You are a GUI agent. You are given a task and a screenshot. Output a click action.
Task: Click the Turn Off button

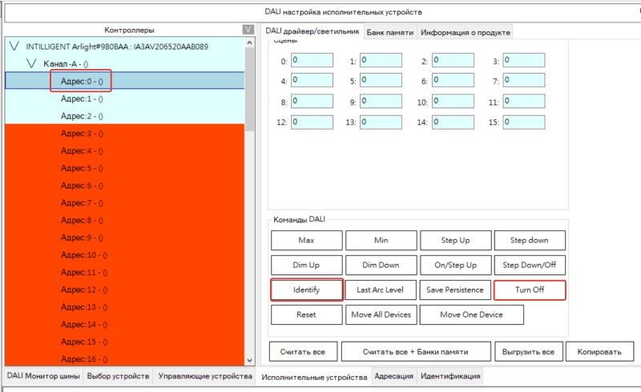530,290
